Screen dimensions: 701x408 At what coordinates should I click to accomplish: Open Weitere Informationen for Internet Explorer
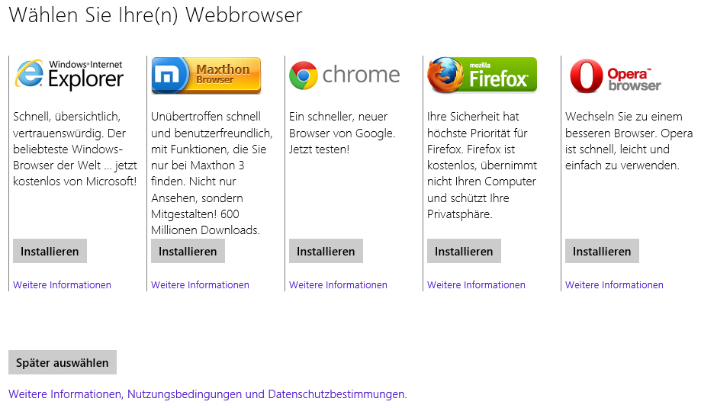point(62,285)
